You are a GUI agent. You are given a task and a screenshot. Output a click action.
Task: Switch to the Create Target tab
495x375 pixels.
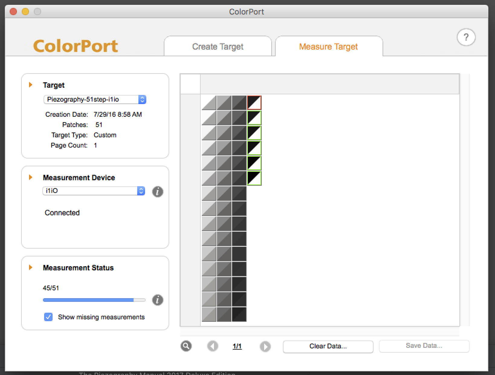(218, 47)
